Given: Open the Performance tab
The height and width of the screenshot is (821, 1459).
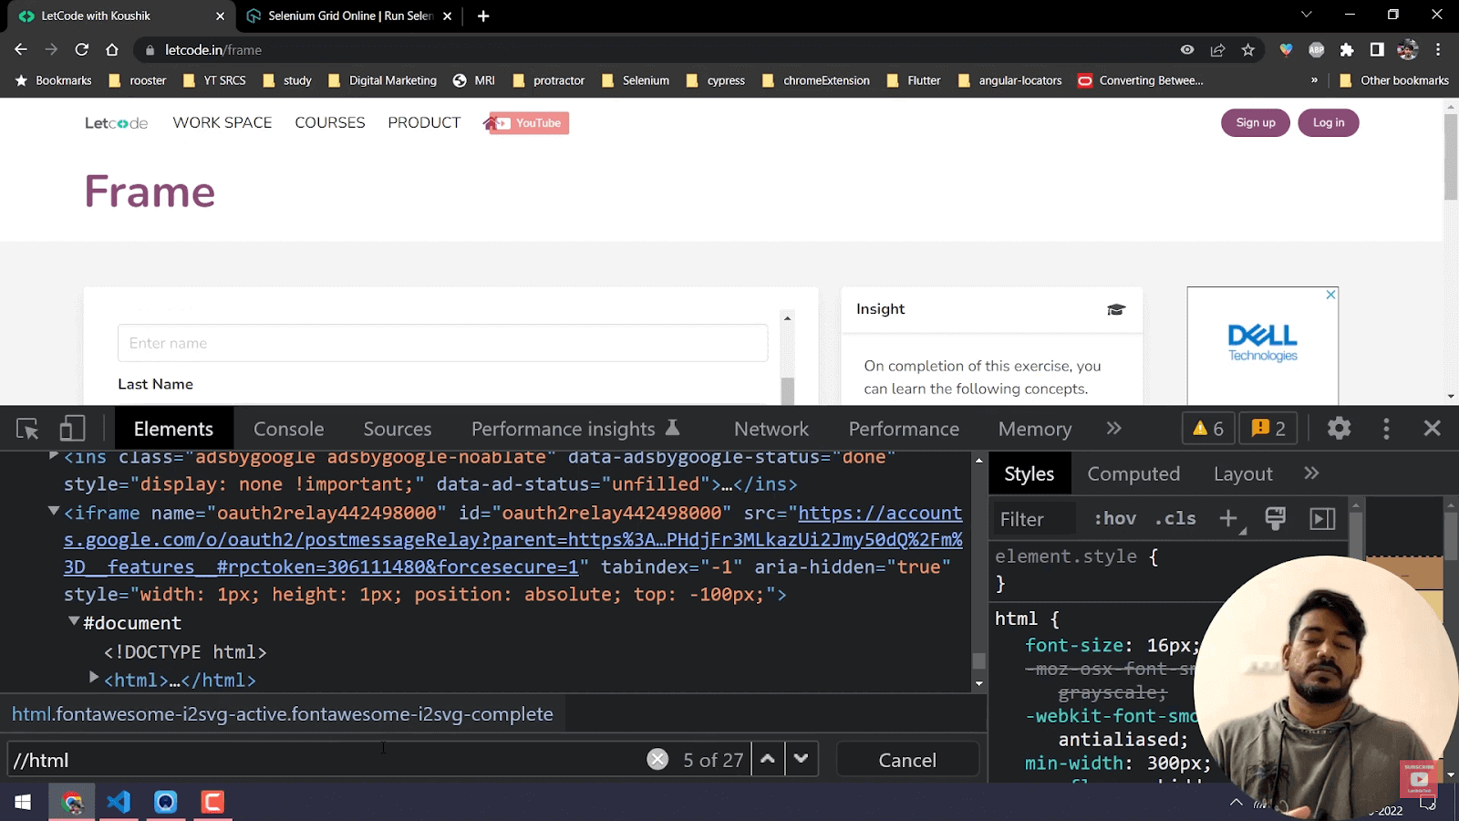Looking at the screenshot, I should 904,429.
